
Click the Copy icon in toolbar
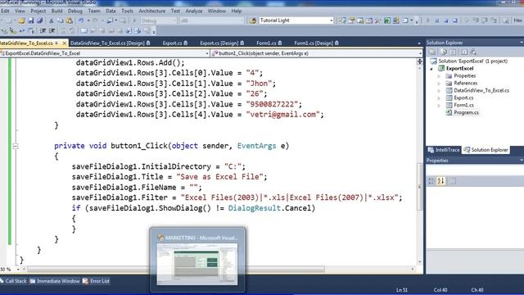click(x=60, y=20)
